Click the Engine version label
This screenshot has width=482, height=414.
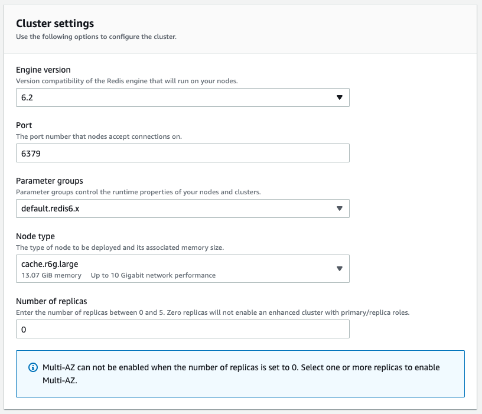point(43,70)
